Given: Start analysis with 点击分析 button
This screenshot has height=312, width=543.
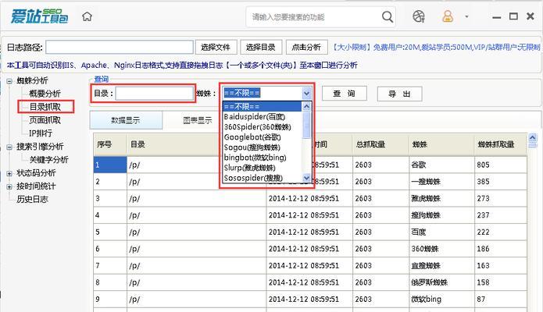Looking at the screenshot, I should coord(306,47).
